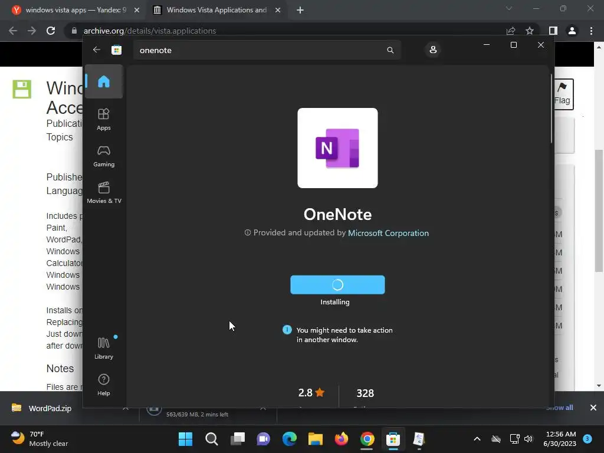Click the Chrome address bar URL
This screenshot has height=453, width=604.
tap(149, 31)
